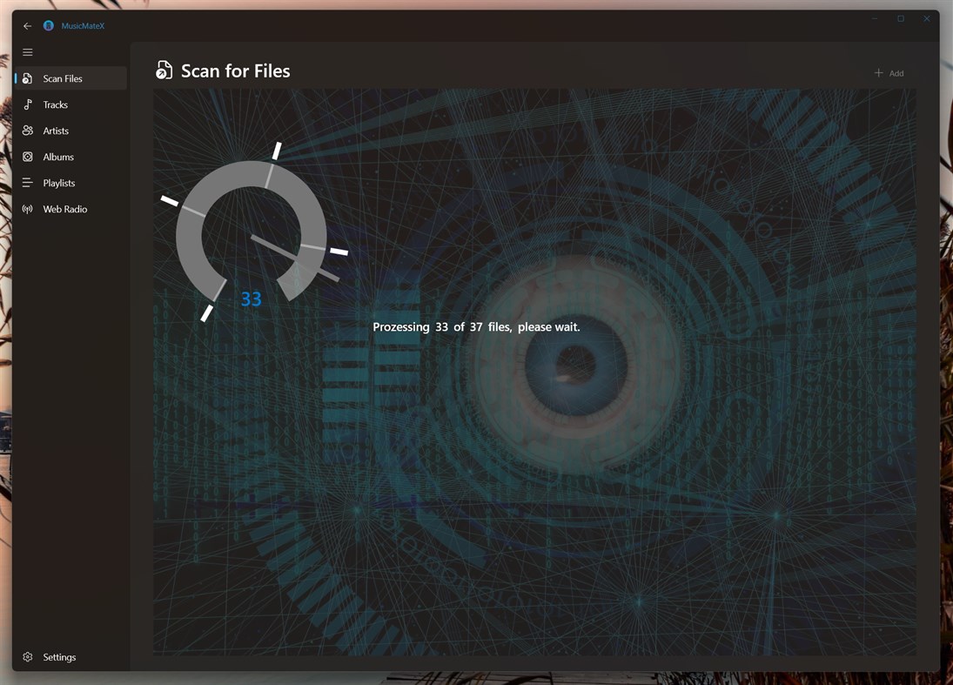
Task: Navigate to the Web Radio section
Action: tap(64, 209)
